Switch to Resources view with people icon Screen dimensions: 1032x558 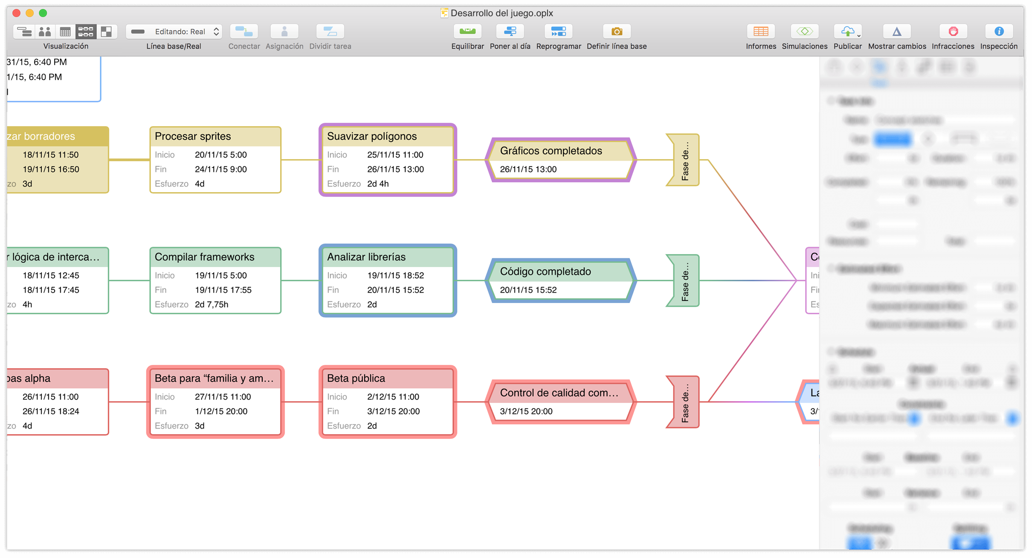click(x=45, y=32)
